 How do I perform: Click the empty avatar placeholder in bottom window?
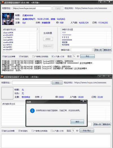[7, 93]
